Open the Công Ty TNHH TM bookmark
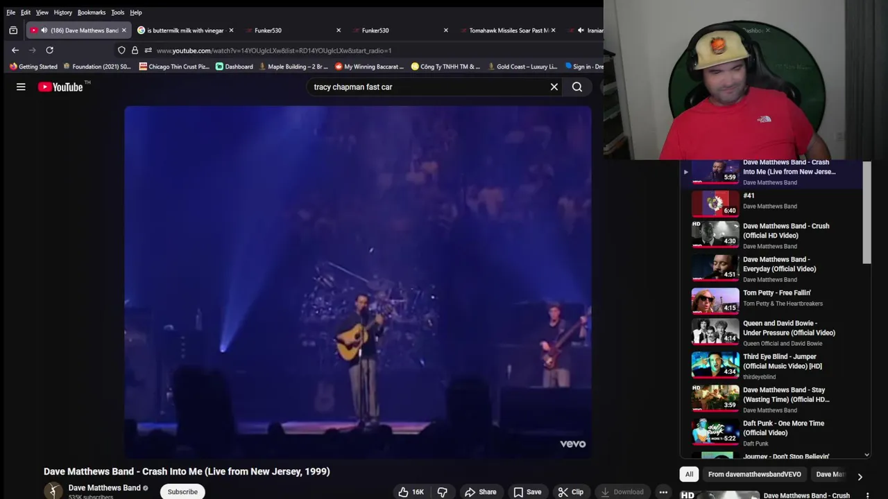The height and width of the screenshot is (499, 888). click(445, 67)
